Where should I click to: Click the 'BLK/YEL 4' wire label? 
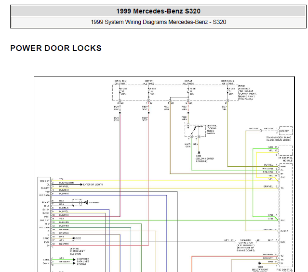coord(271,165)
